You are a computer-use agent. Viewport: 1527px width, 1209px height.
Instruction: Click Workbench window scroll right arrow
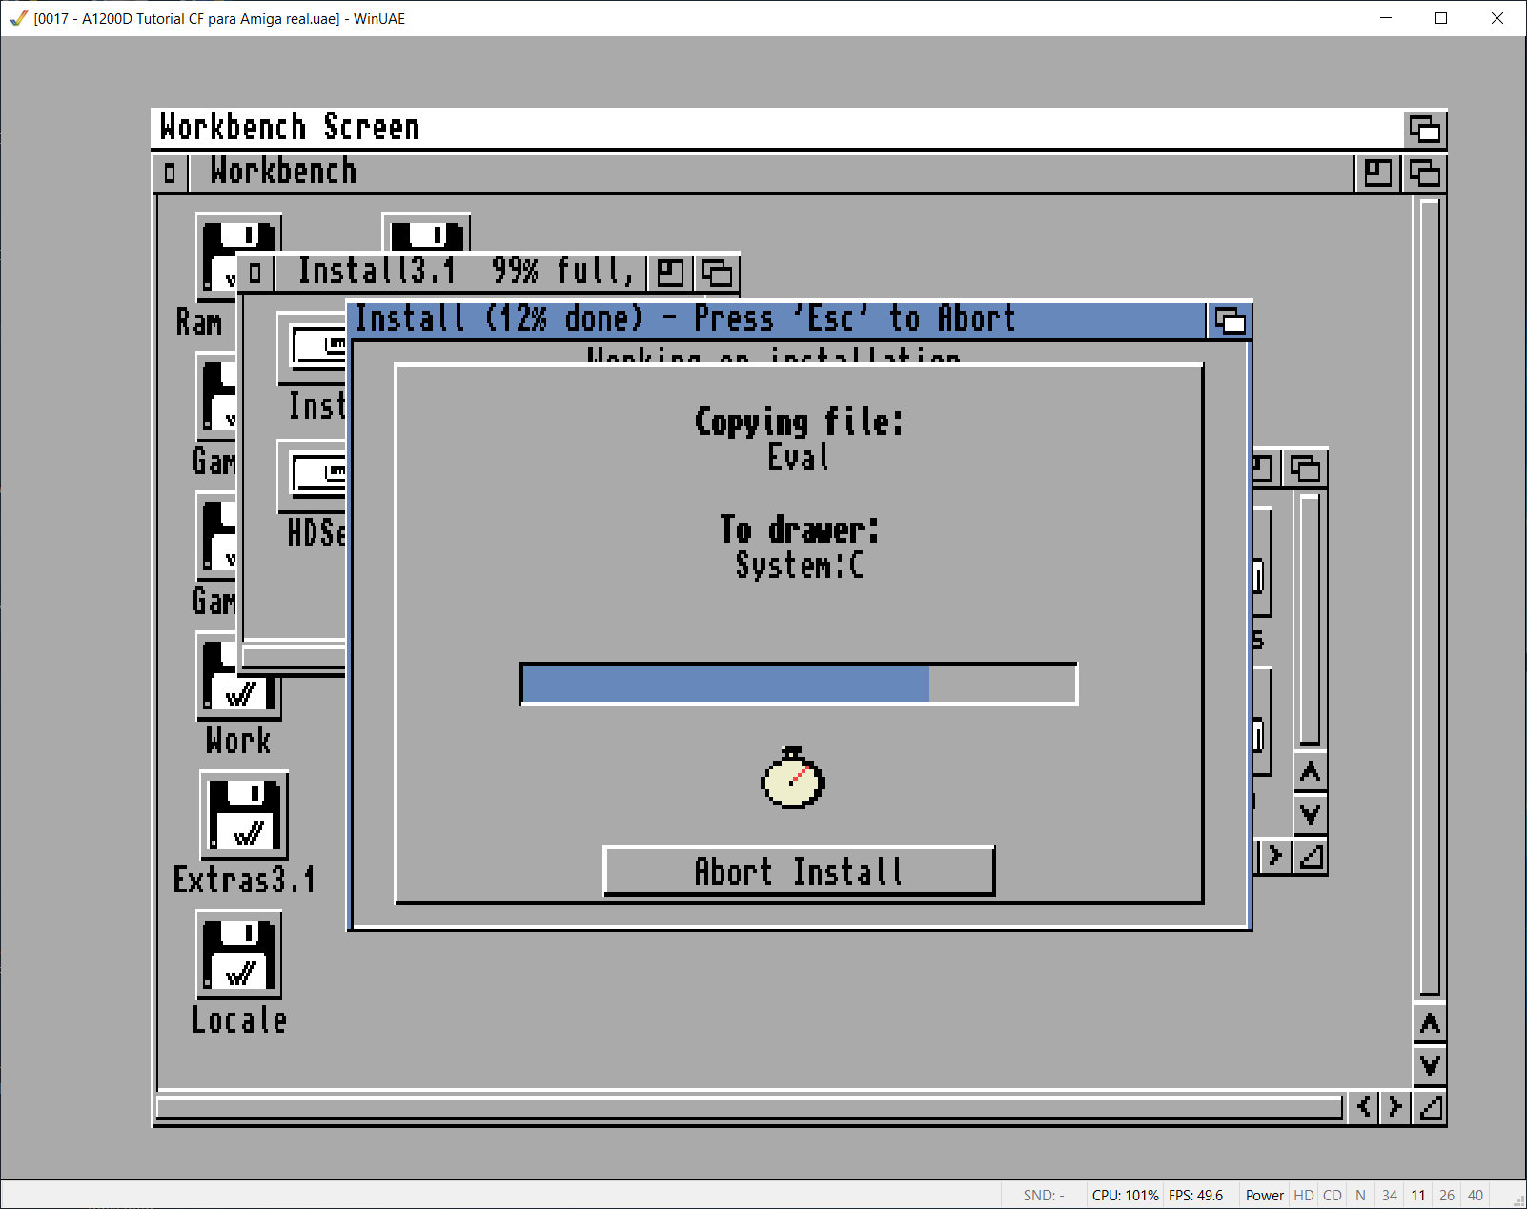click(x=1396, y=1107)
